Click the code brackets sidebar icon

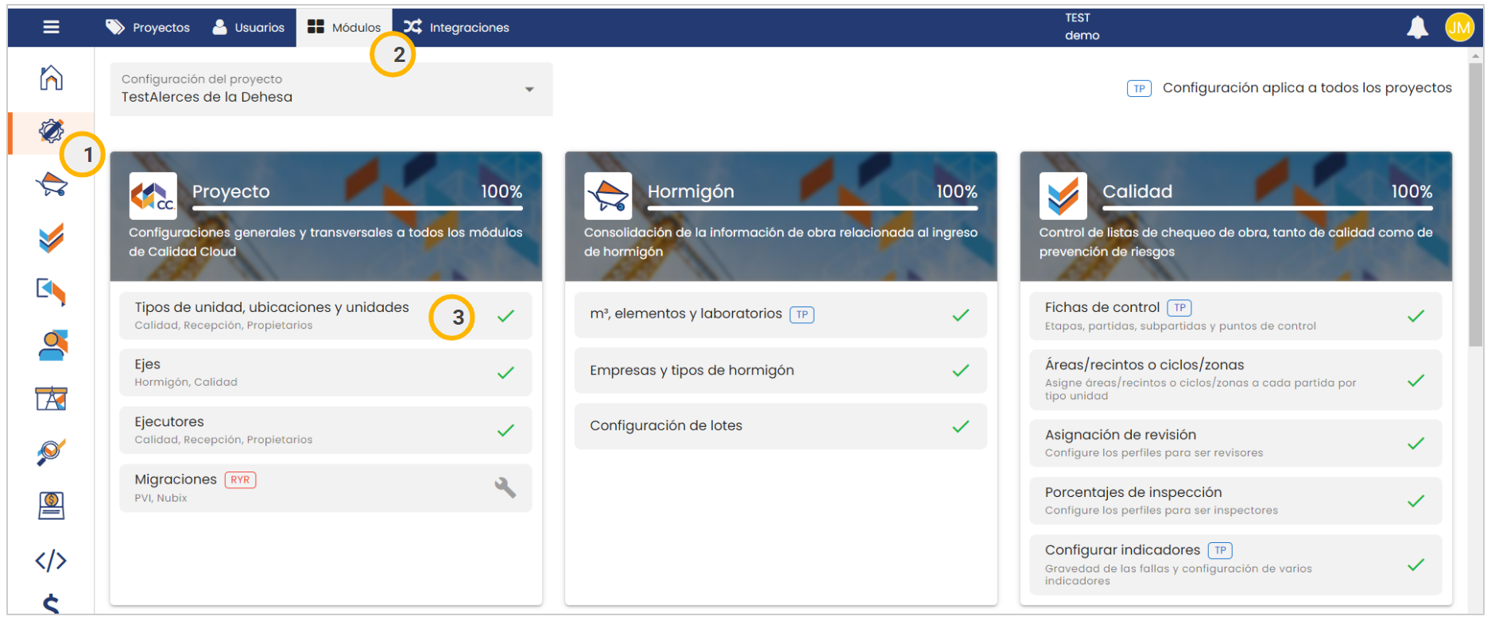pos(51,560)
